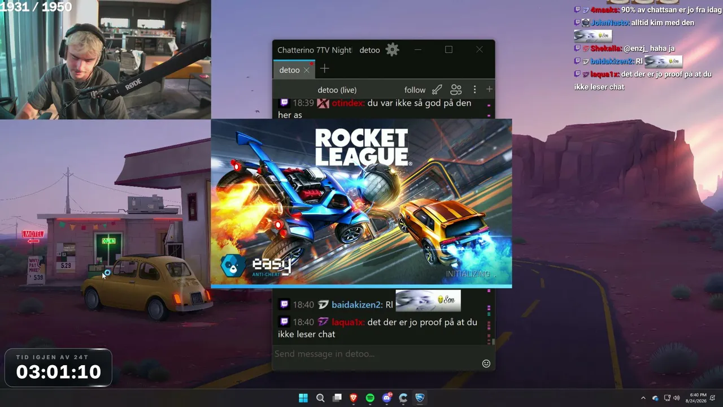The height and width of the screenshot is (407, 723).
Task: Open moderation mode sword icon
Action: point(437,90)
